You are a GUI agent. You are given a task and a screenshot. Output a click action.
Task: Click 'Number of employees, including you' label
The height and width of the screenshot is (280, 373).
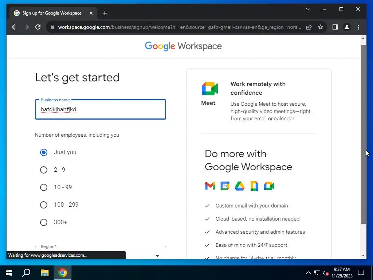coord(77,135)
